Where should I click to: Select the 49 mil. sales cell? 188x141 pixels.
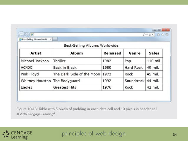[x=154, y=68]
